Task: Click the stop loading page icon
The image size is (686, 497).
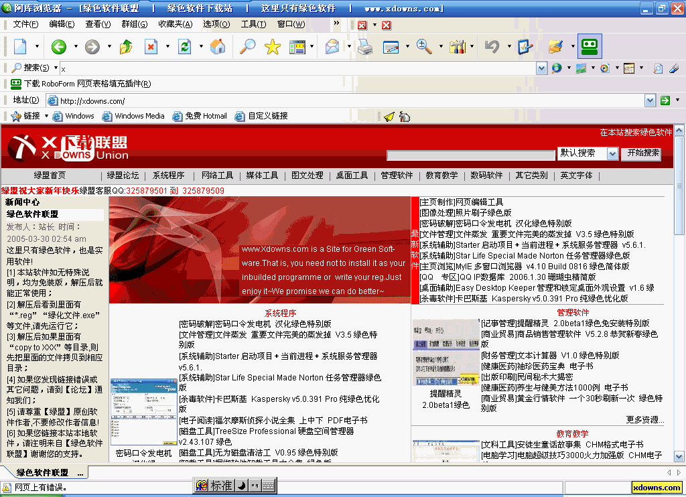Action: pos(151,46)
